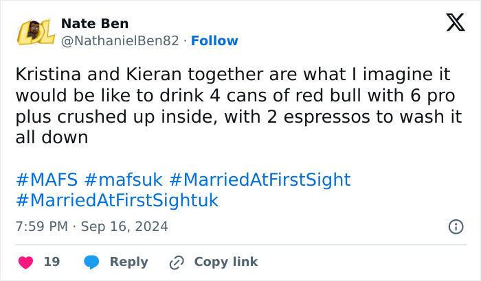Click the Nate Ben display name
Screen dimensions: 481x281
[x=94, y=24]
